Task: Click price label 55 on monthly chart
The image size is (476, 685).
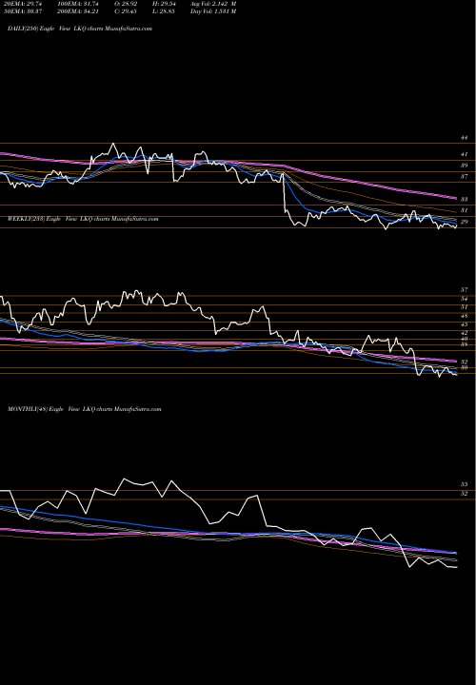Action: tap(465, 484)
